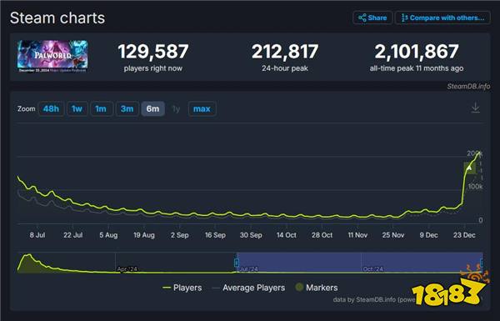Open Compare with others
This screenshot has width=500, height=321.
point(442,18)
